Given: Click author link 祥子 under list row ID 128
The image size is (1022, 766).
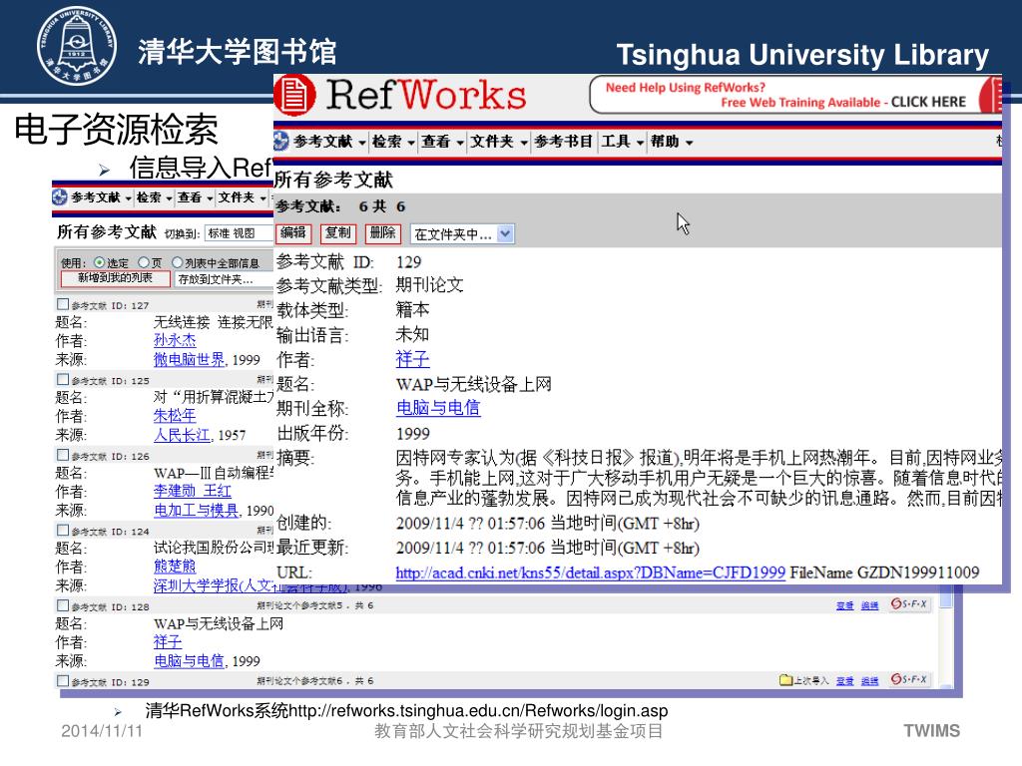Looking at the screenshot, I should point(168,642).
